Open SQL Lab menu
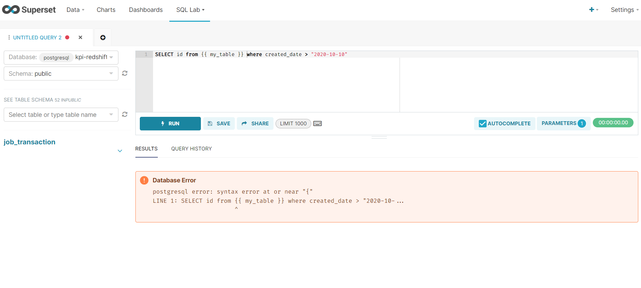The height and width of the screenshot is (288, 641). coord(190,10)
